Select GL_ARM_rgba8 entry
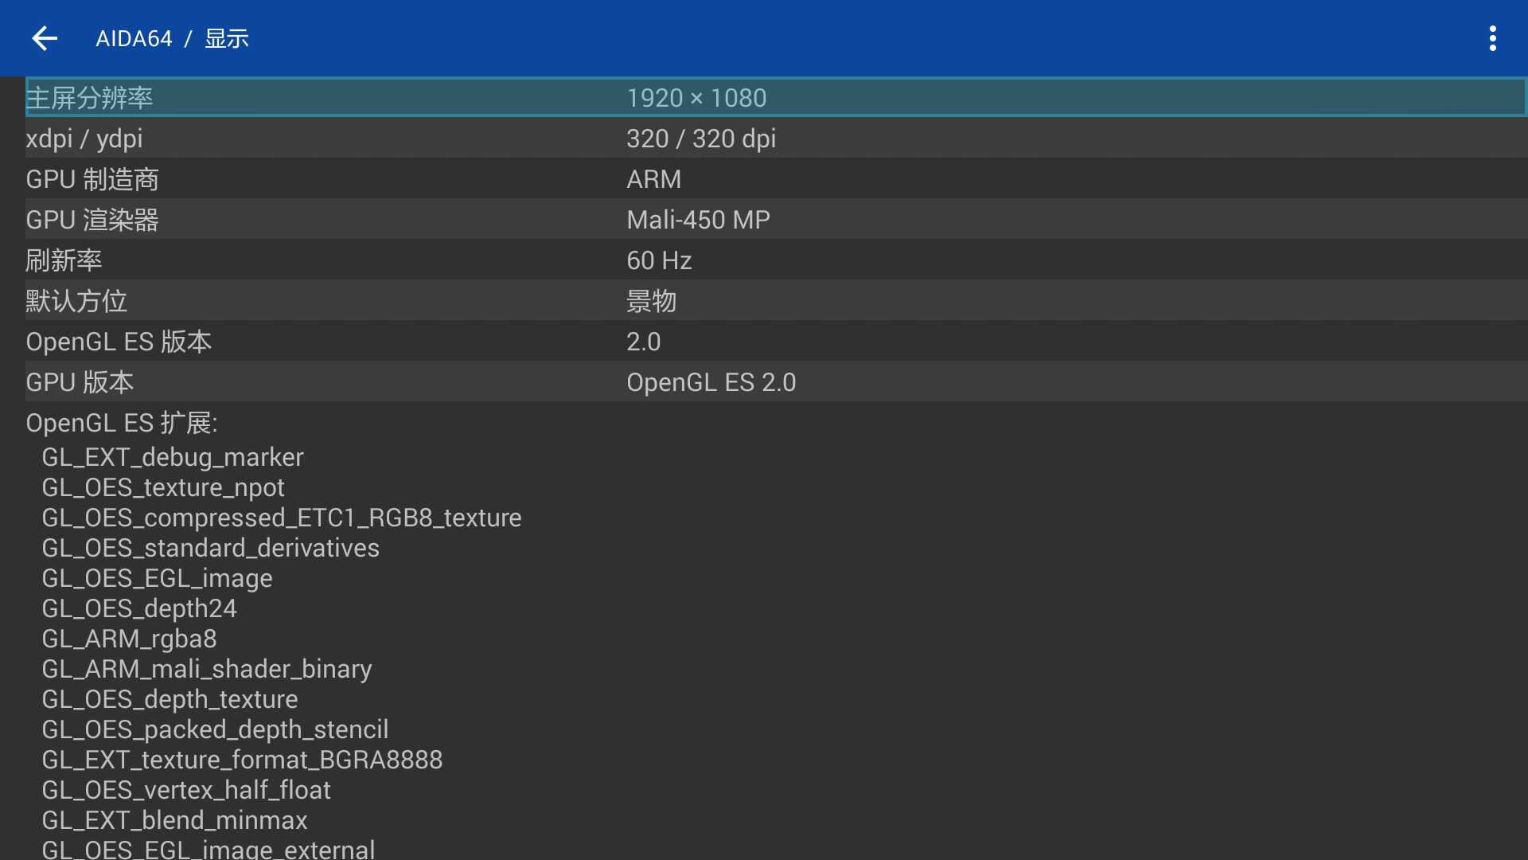Viewport: 1528px width, 860px height. coord(129,639)
